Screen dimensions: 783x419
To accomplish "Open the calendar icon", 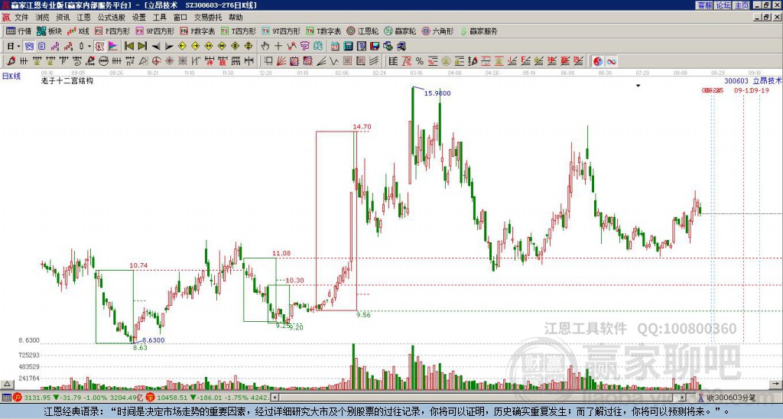I will coord(335,47).
